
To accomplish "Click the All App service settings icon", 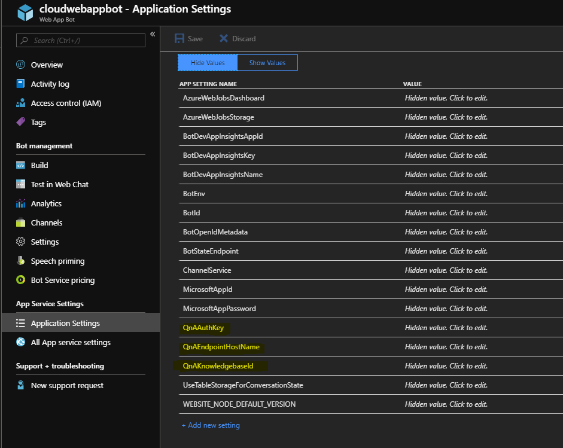I will coord(20,342).
